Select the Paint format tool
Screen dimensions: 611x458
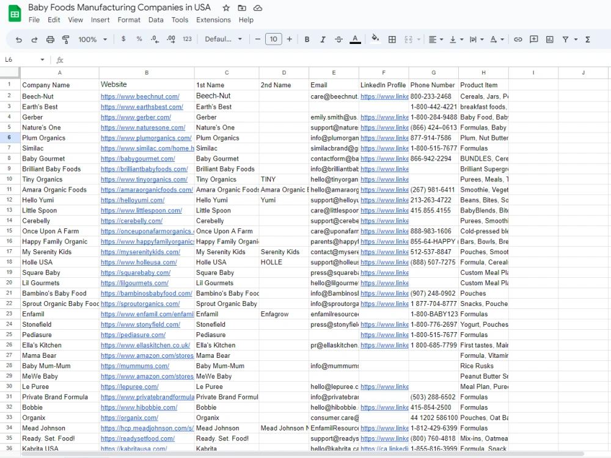(66, 39)
